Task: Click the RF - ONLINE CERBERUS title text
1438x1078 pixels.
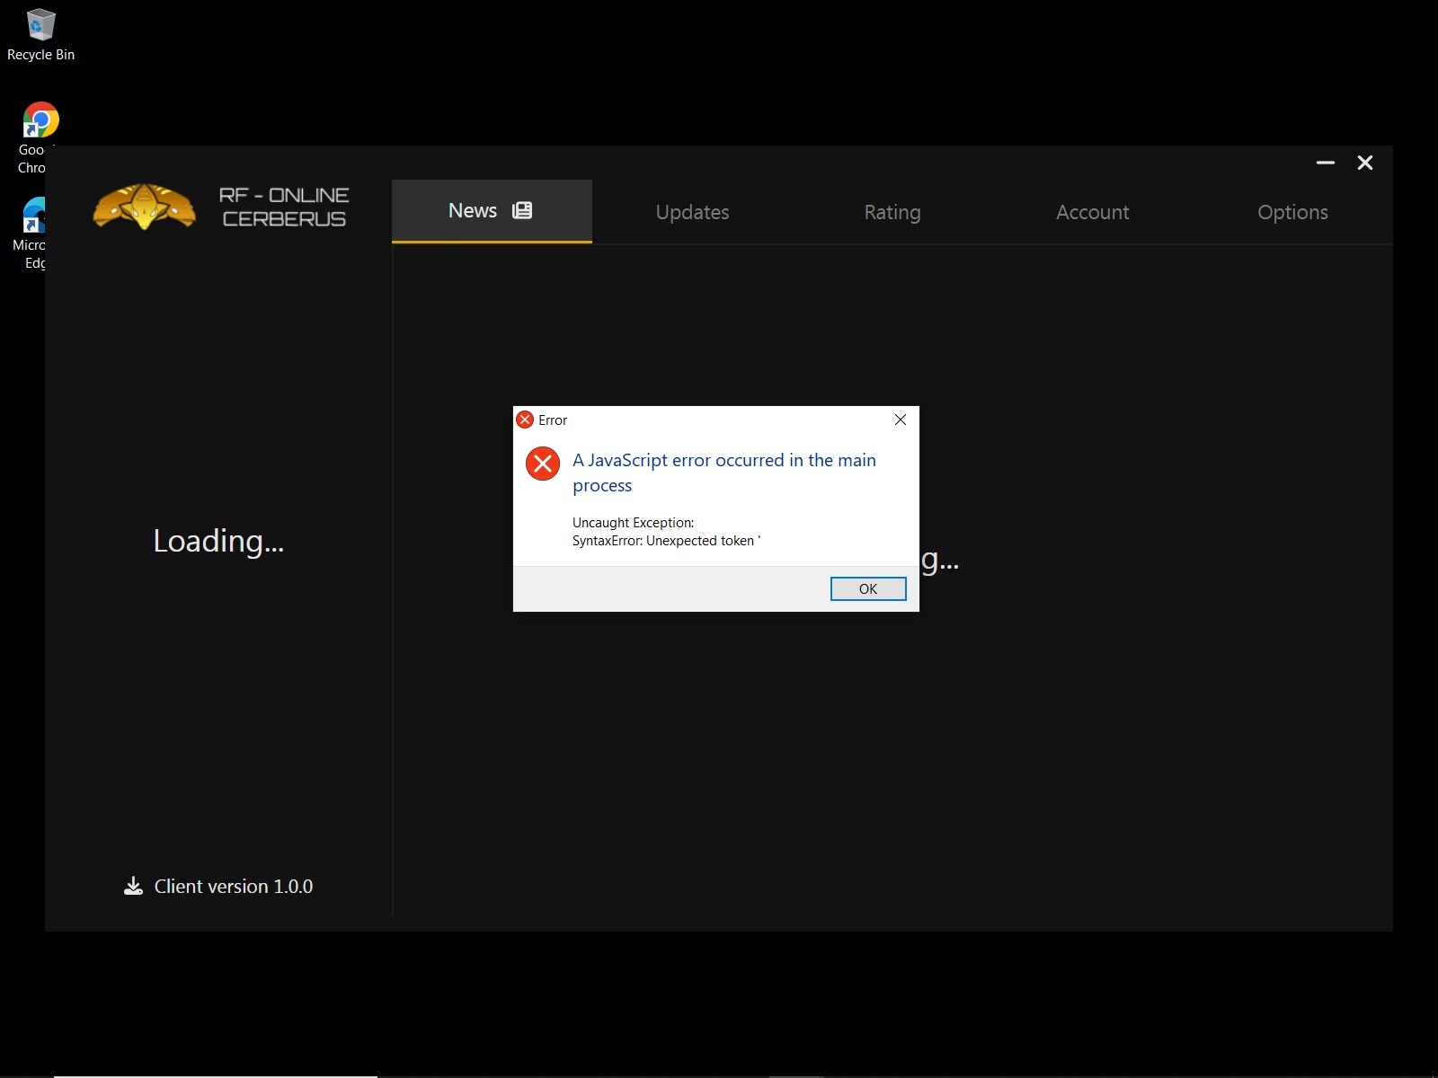Action: 284,207
